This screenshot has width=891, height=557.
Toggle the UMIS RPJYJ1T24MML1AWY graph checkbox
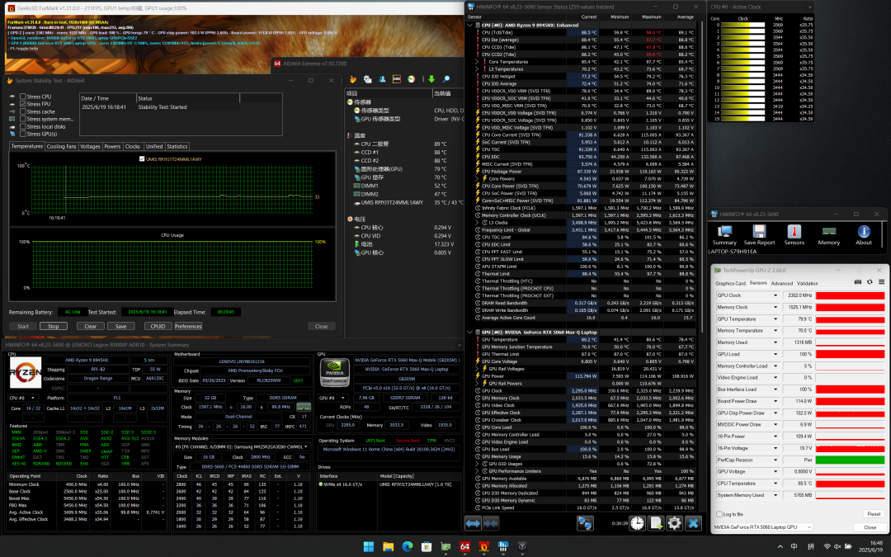point(142,159)
